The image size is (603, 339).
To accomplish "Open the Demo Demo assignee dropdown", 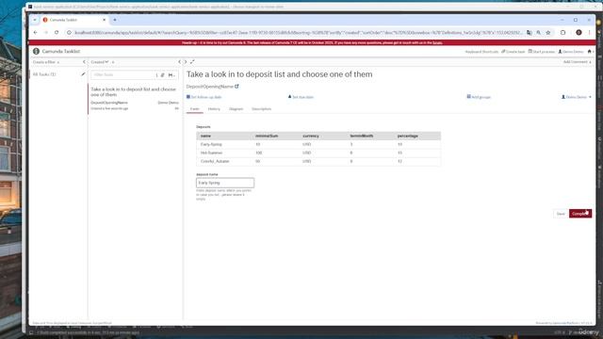I will pyautogui.click(x=576, y=97).
